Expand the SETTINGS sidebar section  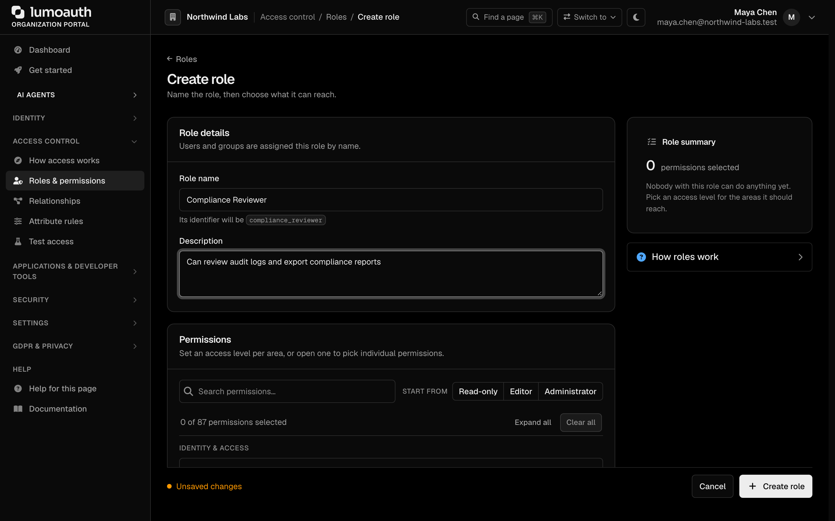point(75,323)
